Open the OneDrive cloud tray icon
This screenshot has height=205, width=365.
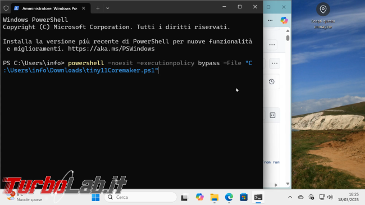(301, 197)
